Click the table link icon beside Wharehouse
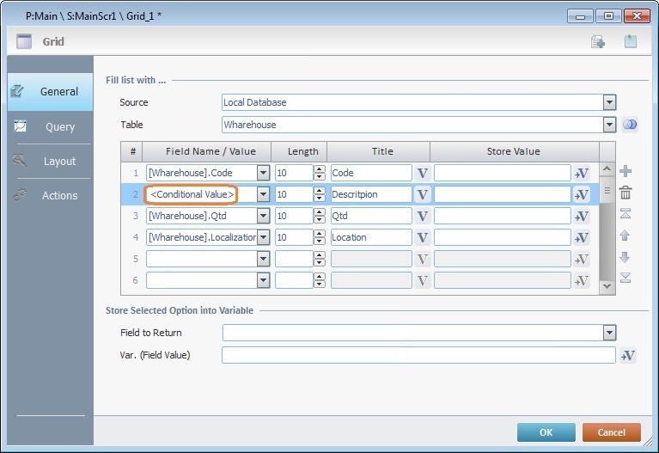This screenshot has width=659, height=453. (x=629, y=125)
